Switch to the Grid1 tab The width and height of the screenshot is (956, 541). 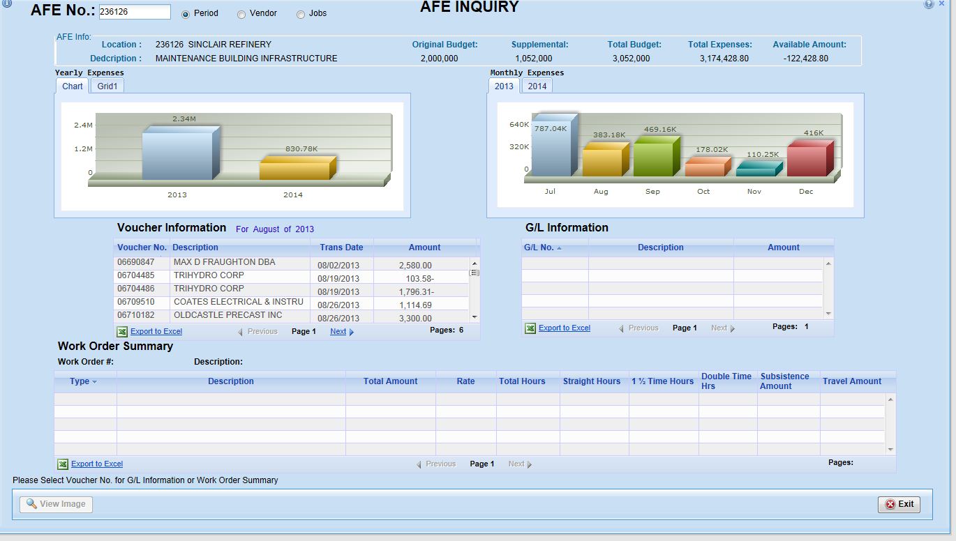coord(107,86)
